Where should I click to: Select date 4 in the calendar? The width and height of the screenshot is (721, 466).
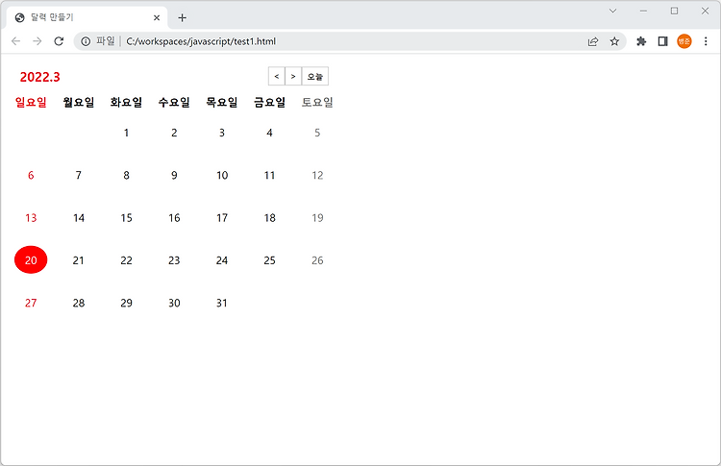tap(270, 133)
